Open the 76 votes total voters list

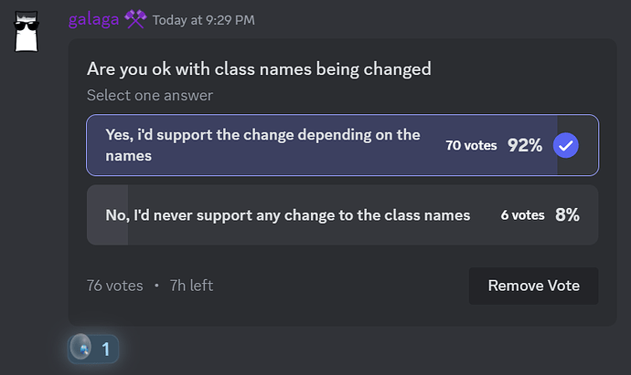click(114, 286)
